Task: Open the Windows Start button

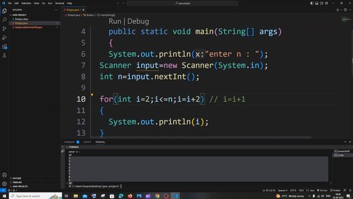Action: [4, 196]
